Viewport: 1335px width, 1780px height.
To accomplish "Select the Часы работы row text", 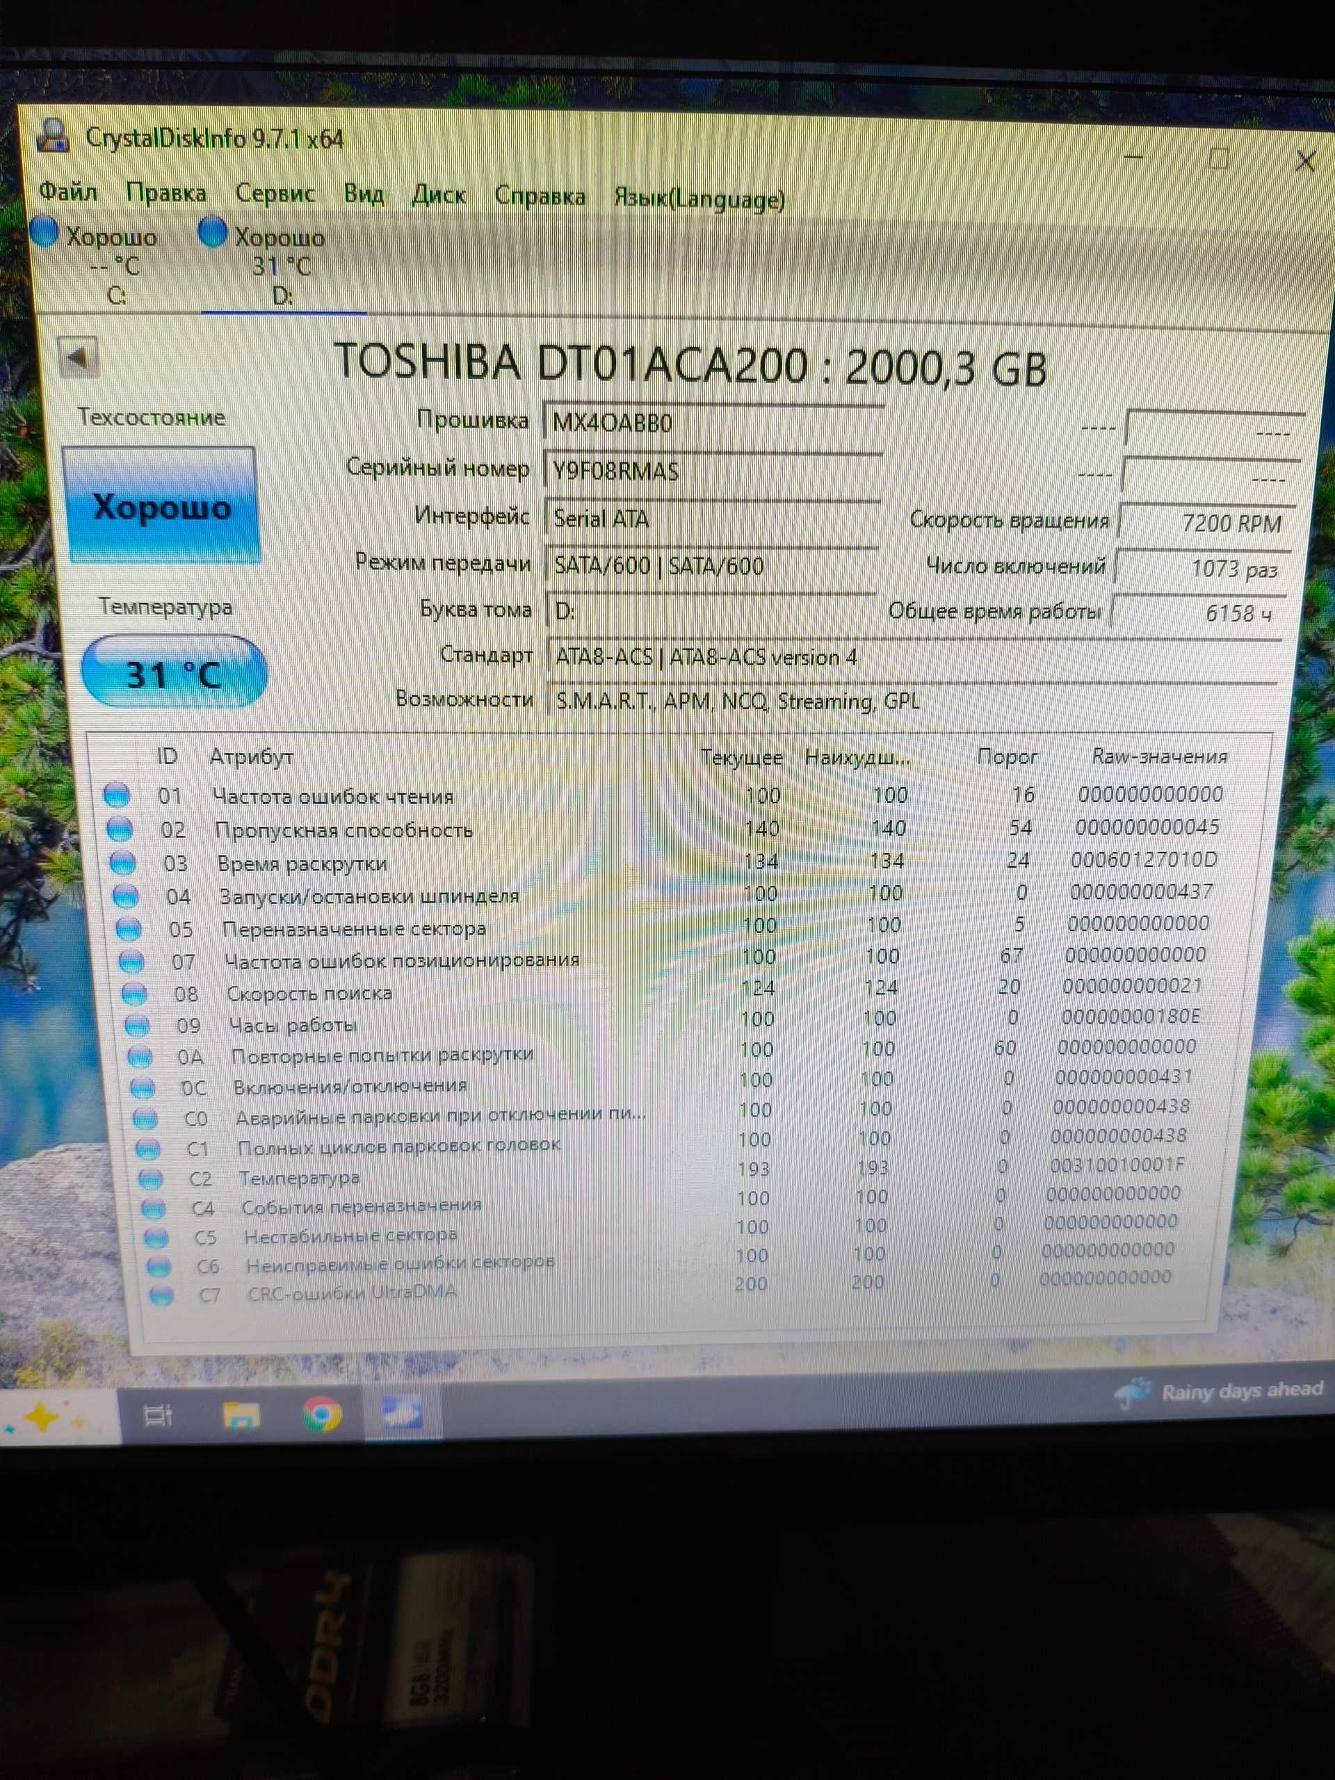I will point(293,1025).
